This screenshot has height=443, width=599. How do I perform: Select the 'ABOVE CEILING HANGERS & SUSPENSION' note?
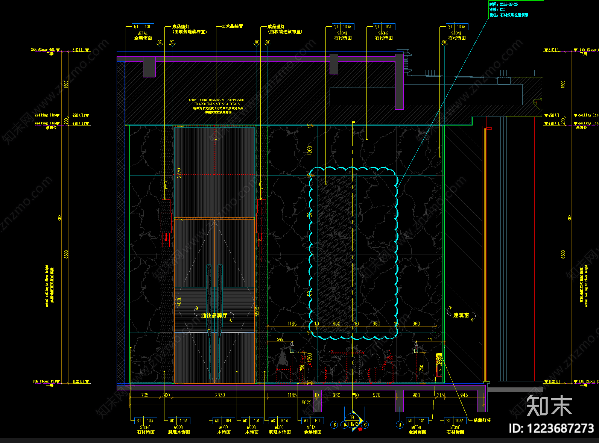tap(216, 100)
